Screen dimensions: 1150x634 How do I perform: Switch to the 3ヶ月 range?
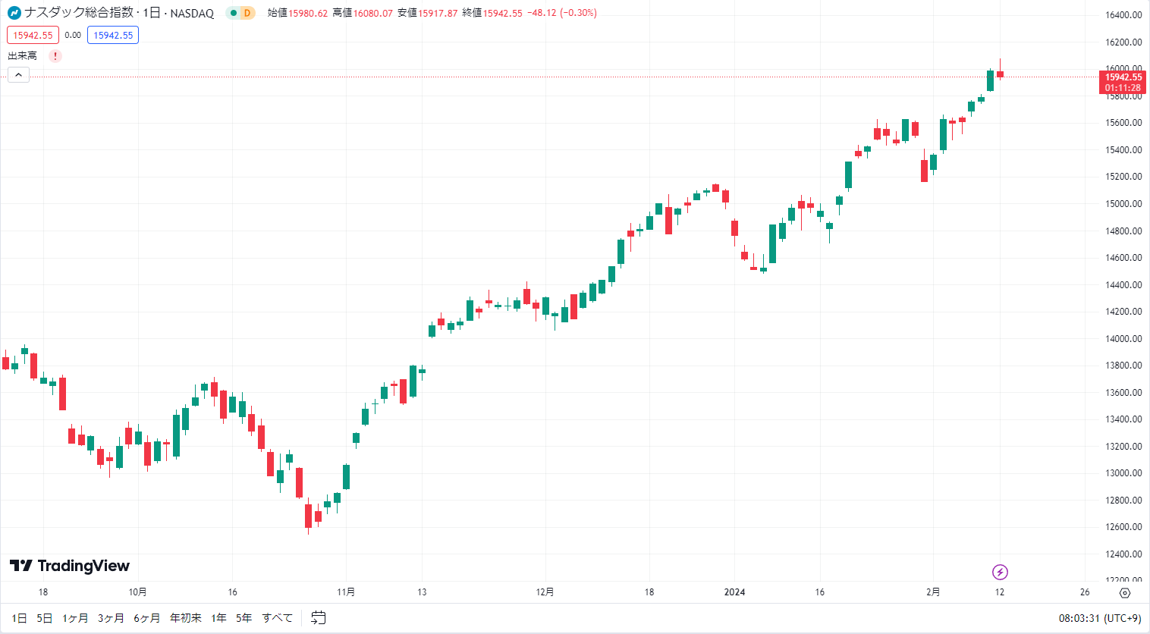coord(111,618)
